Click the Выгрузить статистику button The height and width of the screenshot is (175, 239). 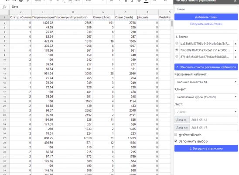(206, 148)
